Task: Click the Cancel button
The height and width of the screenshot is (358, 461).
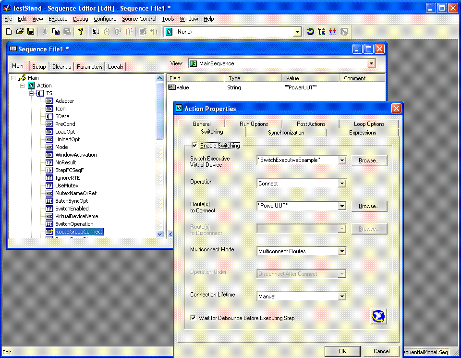Action: click(x=381, y=351)
